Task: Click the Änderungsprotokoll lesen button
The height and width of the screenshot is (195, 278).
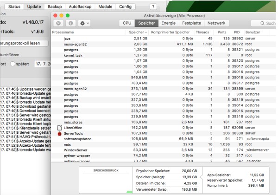Action: click(24, 43)
